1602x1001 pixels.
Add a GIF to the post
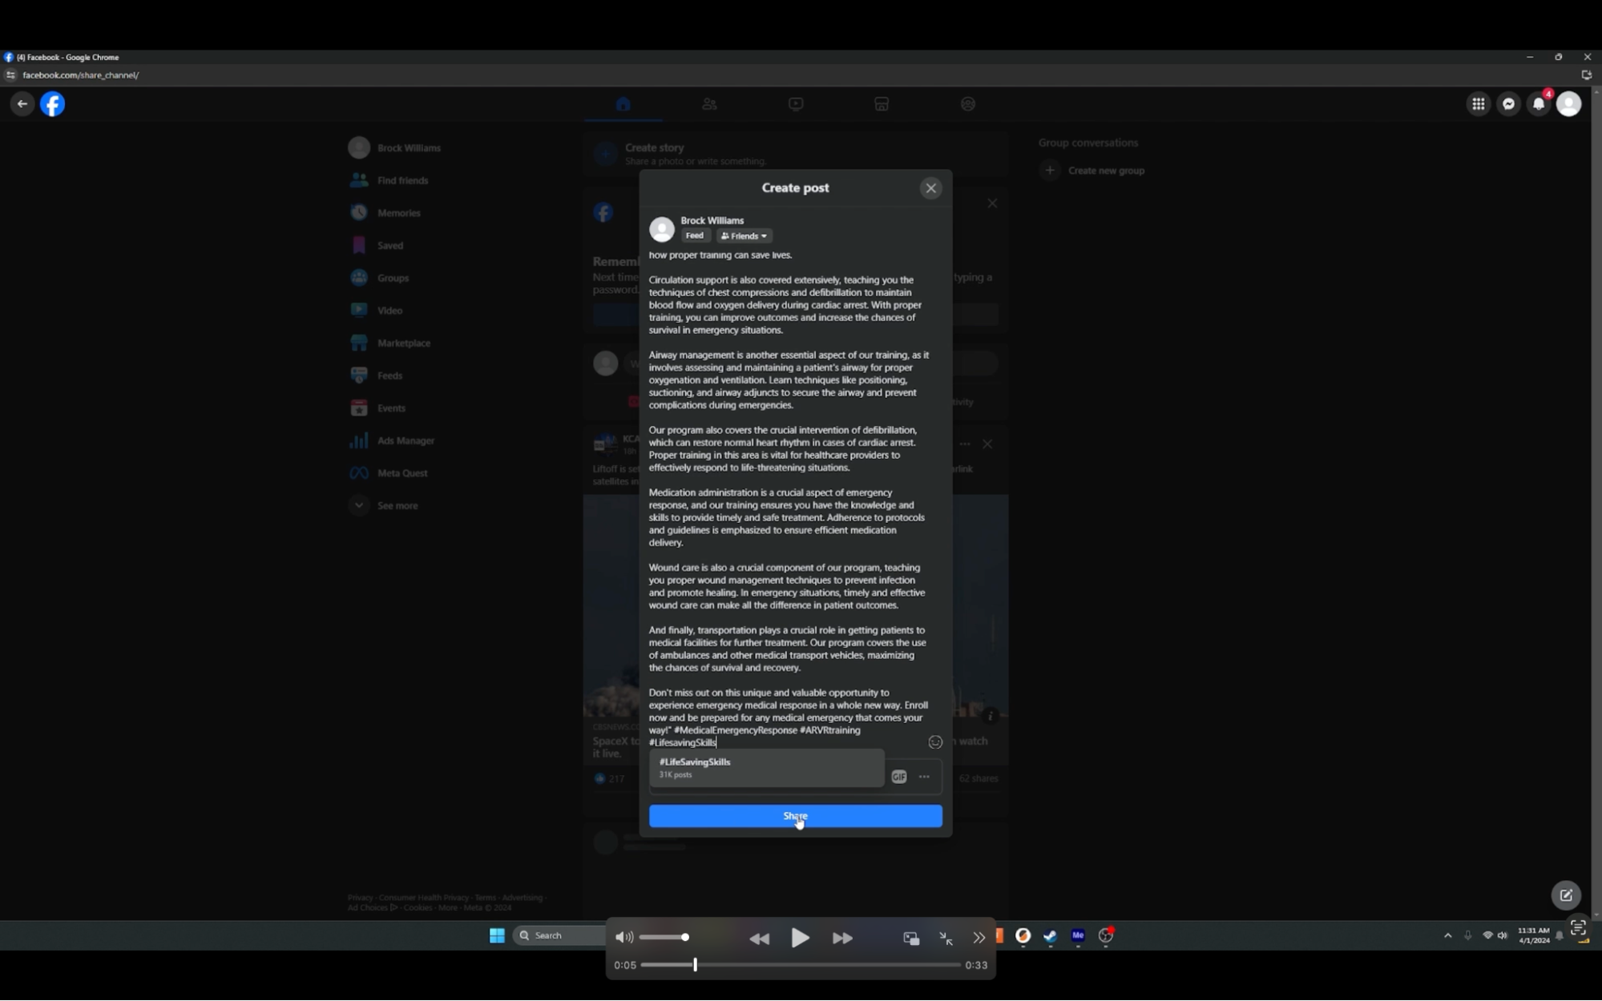click(899, 777)
